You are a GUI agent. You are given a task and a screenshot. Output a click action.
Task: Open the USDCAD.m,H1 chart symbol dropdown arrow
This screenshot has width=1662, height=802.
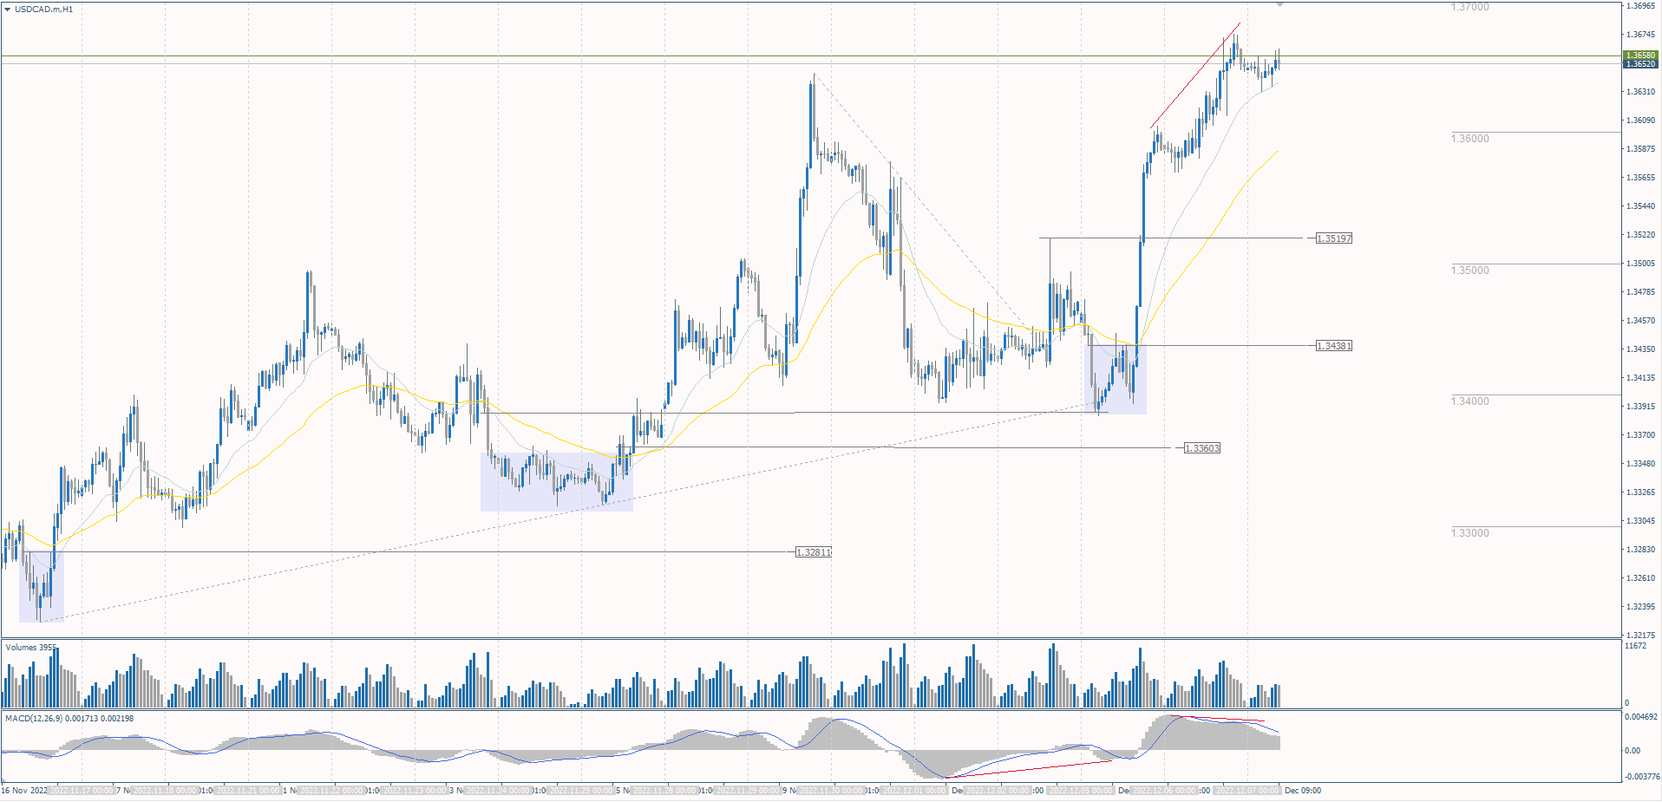(8, 9)
